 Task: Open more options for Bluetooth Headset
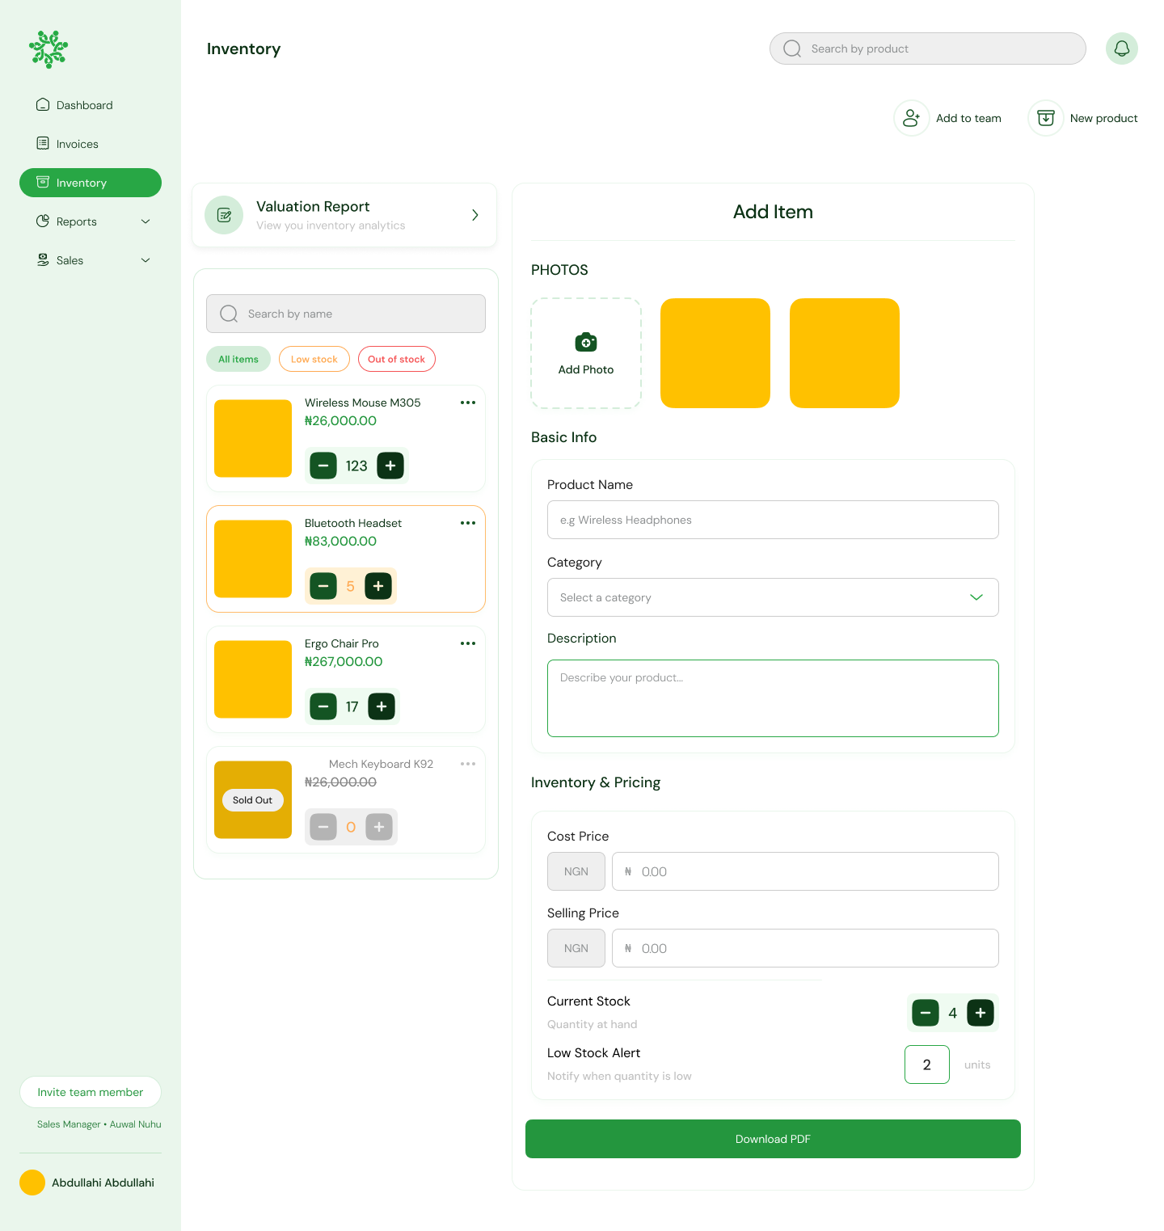tap(468, 523)
